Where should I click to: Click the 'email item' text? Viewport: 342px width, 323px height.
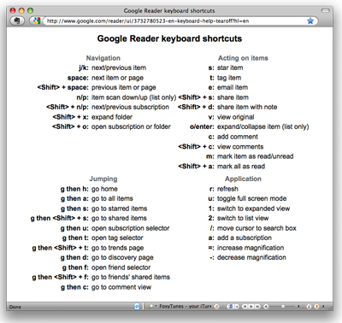coord(233,87)
